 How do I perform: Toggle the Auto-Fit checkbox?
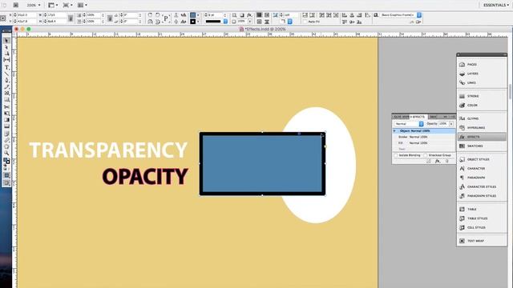[305, 22]
